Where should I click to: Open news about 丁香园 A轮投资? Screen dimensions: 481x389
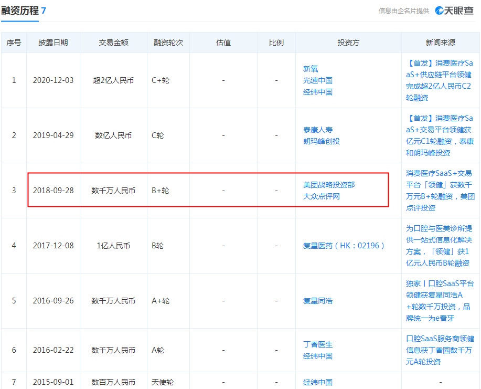point(440,350)
